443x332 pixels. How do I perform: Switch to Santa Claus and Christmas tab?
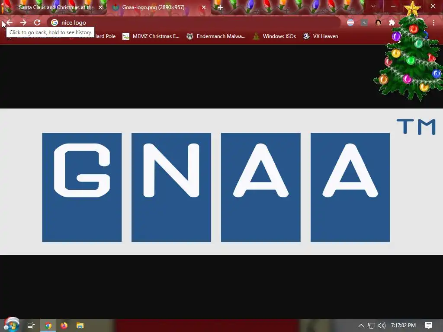56,7
